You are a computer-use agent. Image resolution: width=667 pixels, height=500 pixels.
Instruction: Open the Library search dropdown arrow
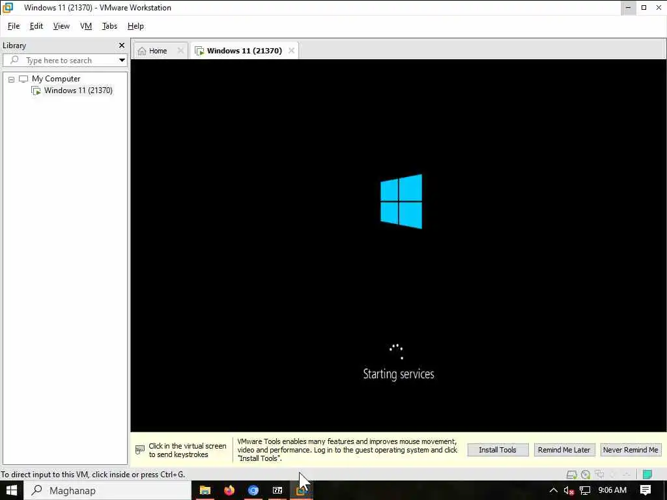(x=122, y=61)
